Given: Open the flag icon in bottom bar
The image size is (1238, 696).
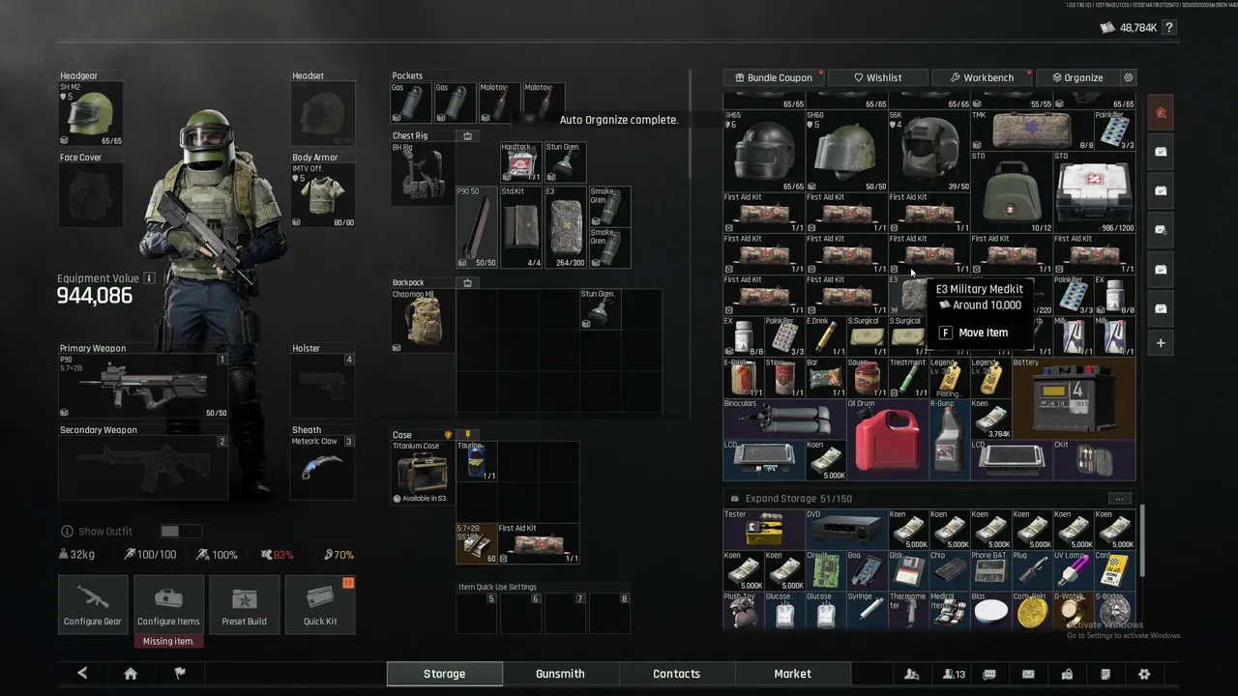Looking at the screenshot, I should tap(179, 674).
